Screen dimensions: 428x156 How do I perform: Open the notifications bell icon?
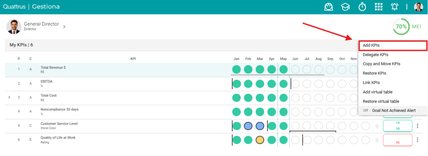point(395,7)
